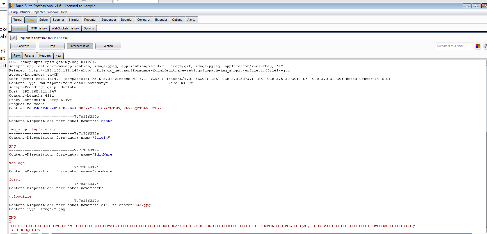This screenshot has height=234, width=487.
Task: Click the Host: 192.168.111.147 line
Action: 33,91
